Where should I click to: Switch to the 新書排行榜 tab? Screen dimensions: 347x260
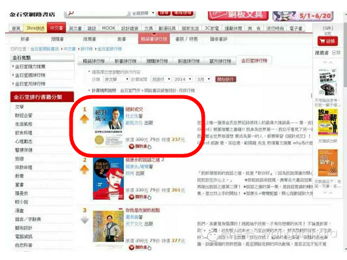coord(125,61)
